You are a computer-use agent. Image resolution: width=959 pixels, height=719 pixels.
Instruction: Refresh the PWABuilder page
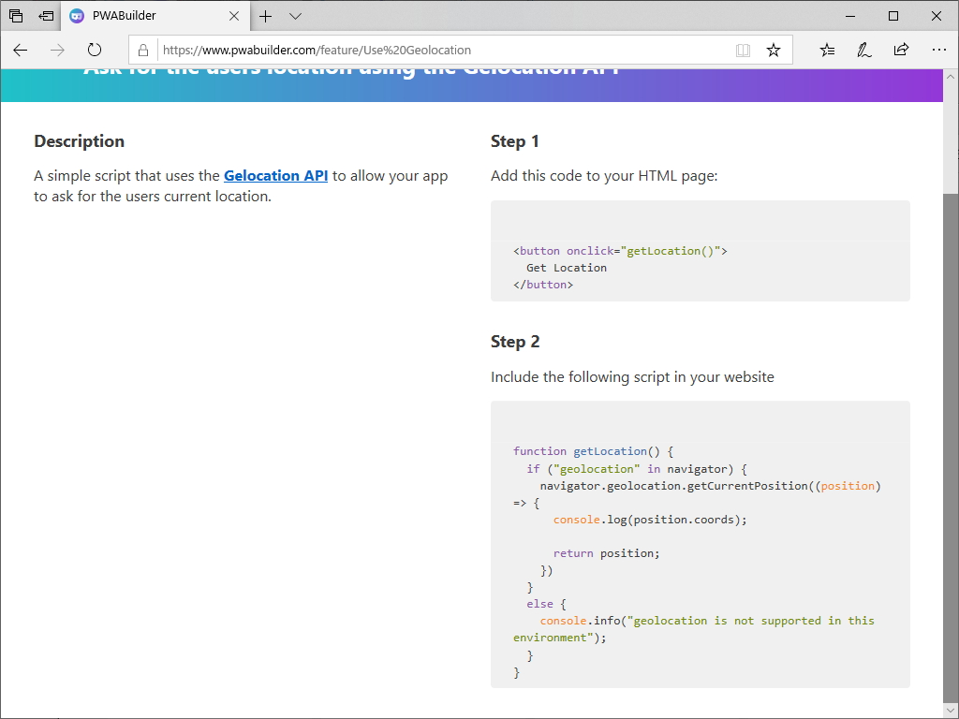coord(94,51)
